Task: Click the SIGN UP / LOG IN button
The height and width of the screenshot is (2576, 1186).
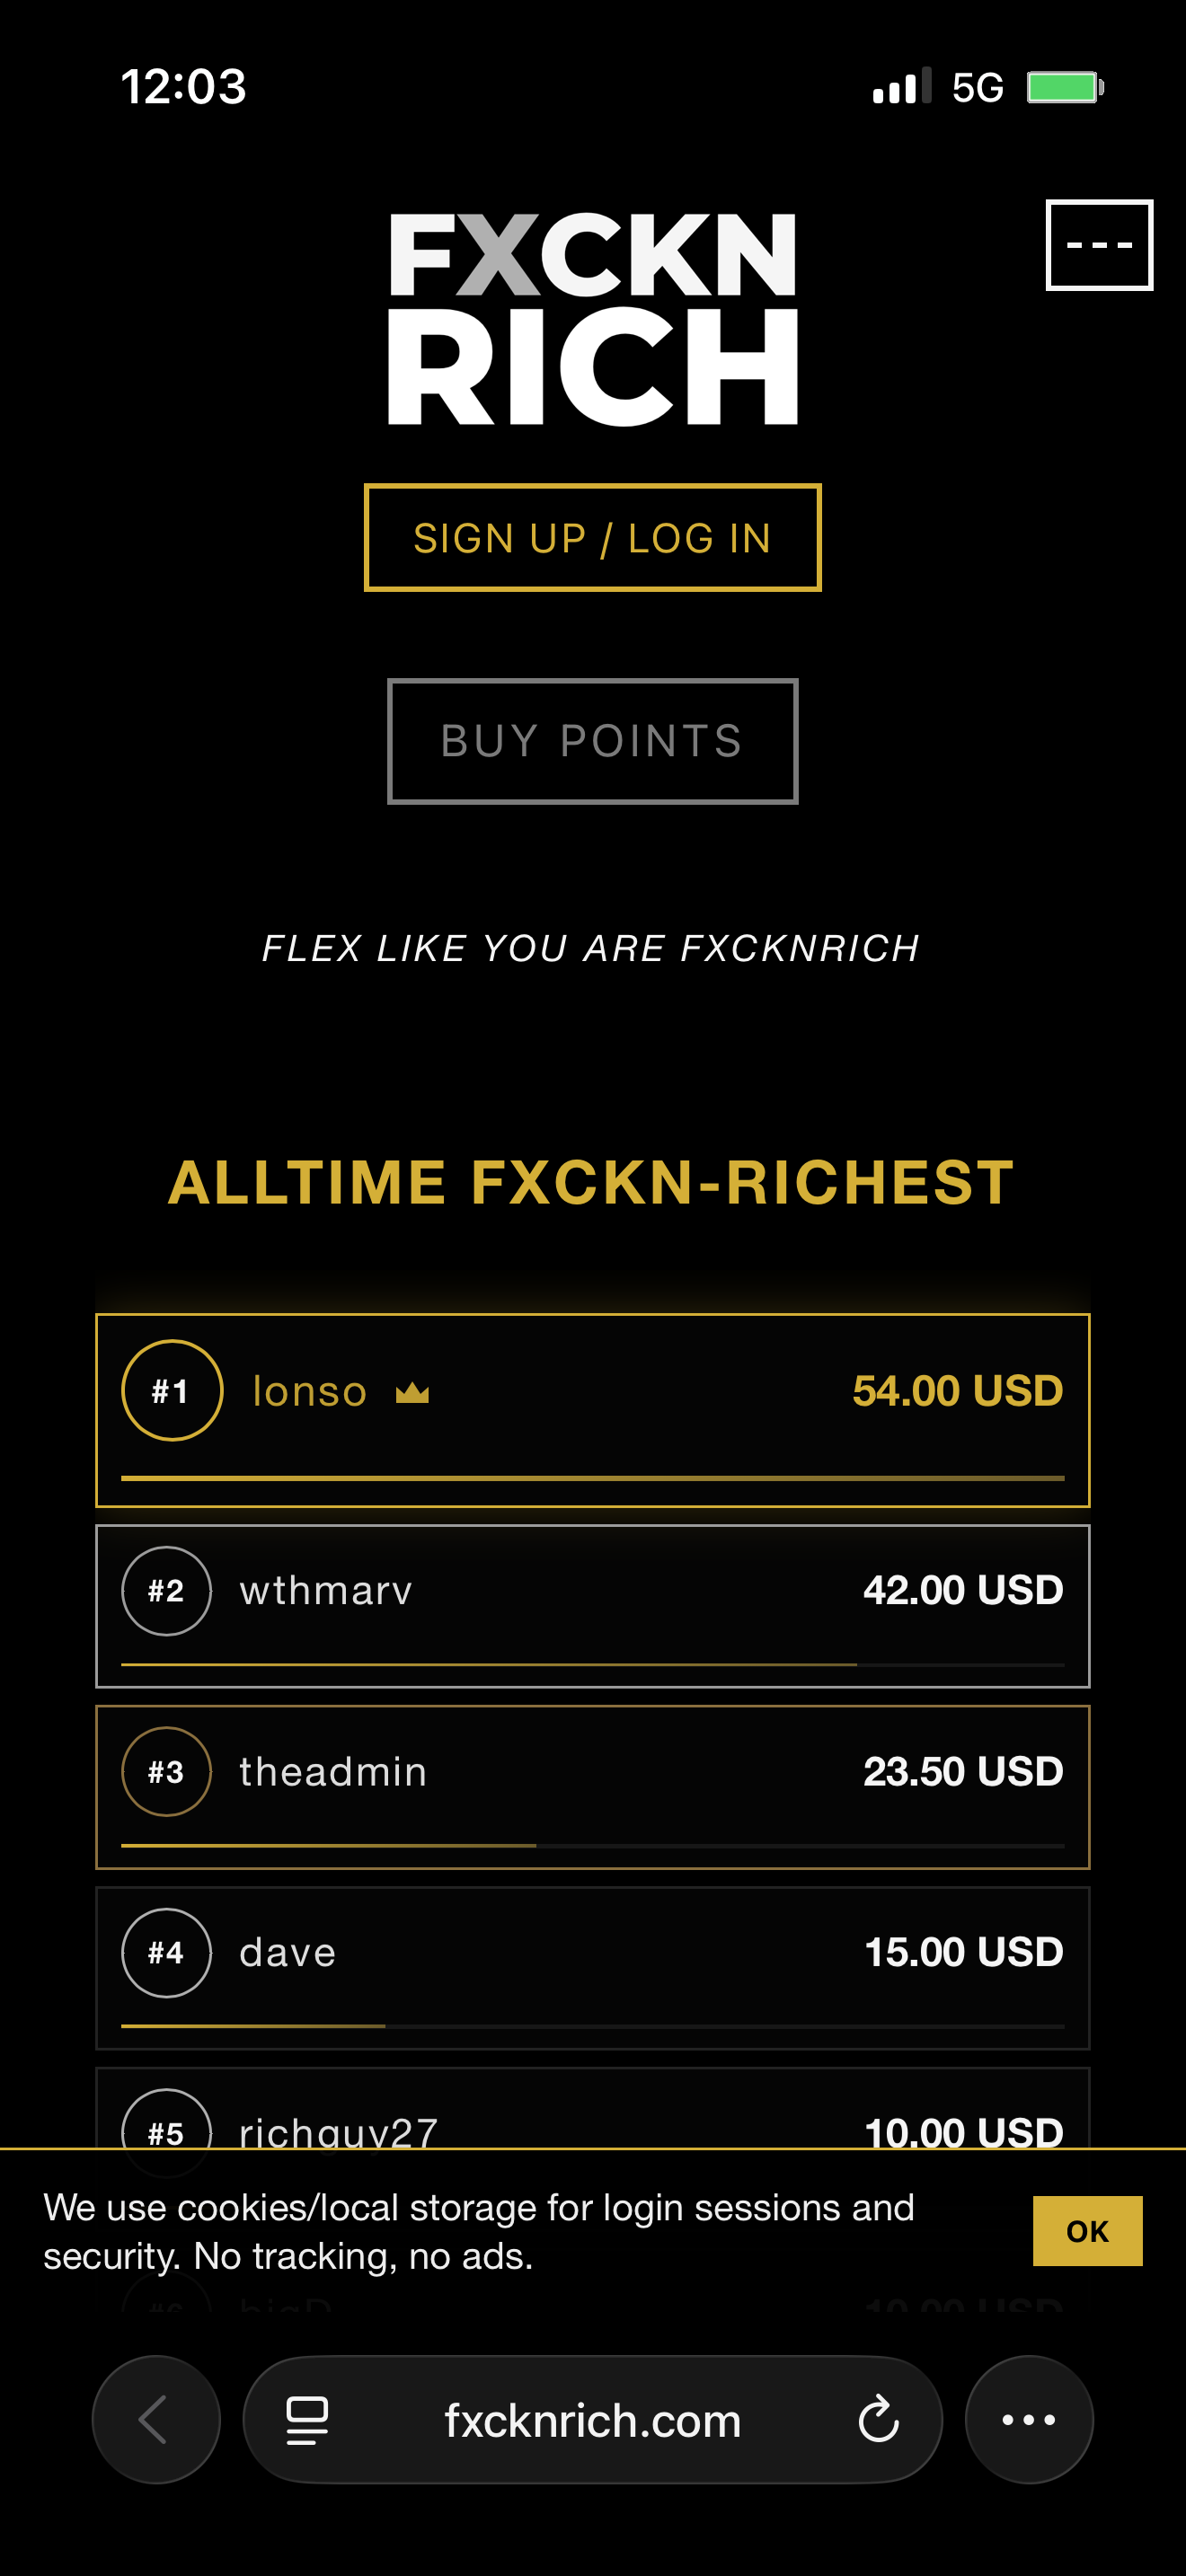Action: [x=592, y=538]
